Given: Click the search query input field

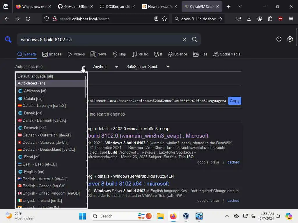Looking at the screenshot, I should [100, 39].
